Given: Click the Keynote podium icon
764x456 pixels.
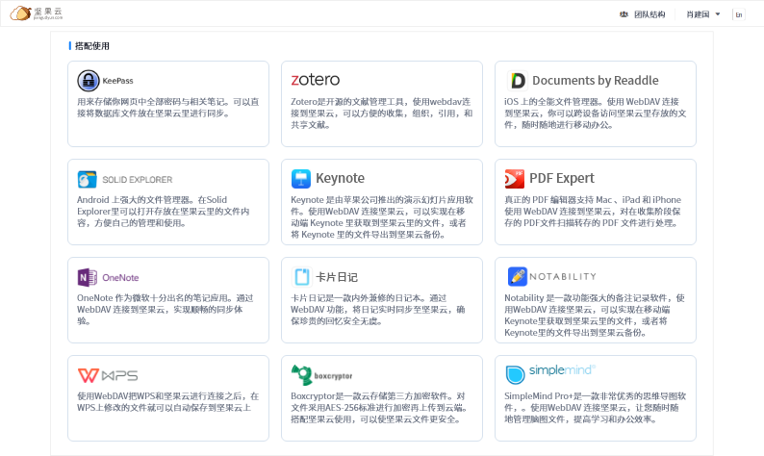Looking at the screenshot, I should [x=300, y=179].
